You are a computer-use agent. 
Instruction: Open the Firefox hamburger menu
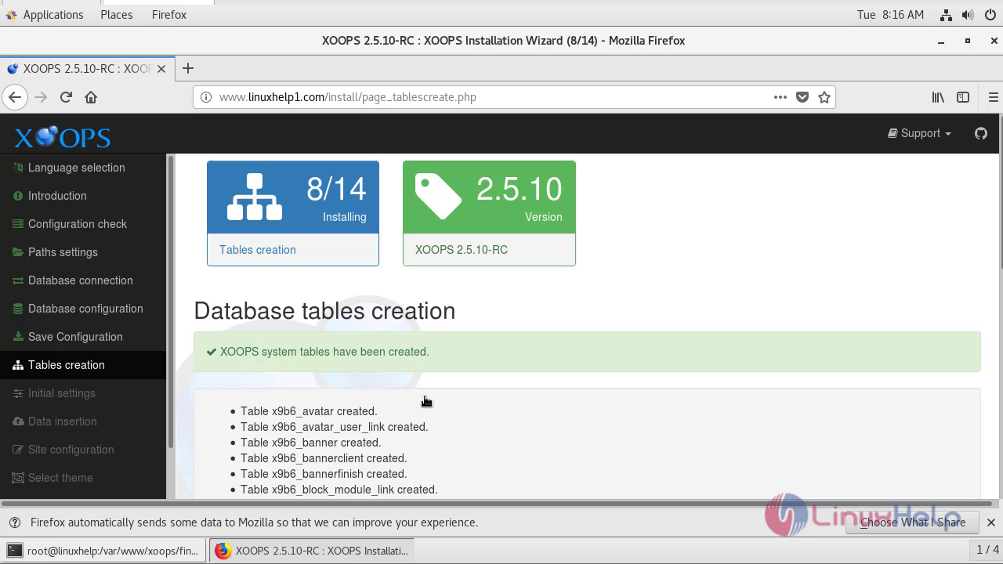pyautogui.click(x=993, y=97)
